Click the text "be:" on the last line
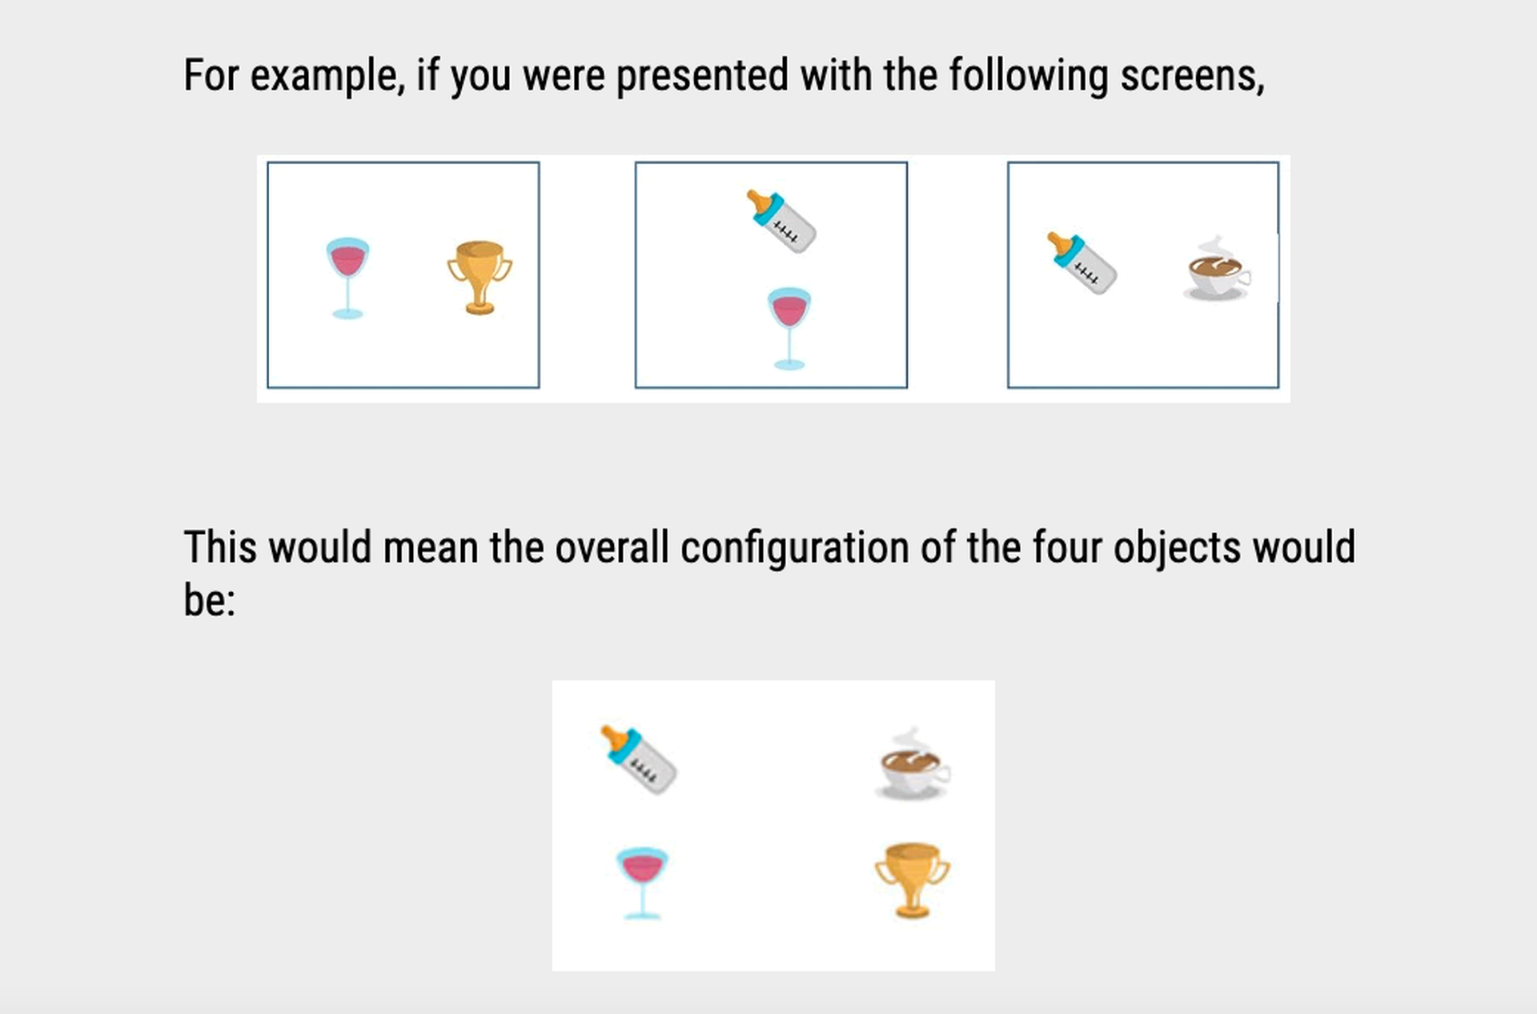This screenshot has height=1014, width=1537. pos(210,599)
